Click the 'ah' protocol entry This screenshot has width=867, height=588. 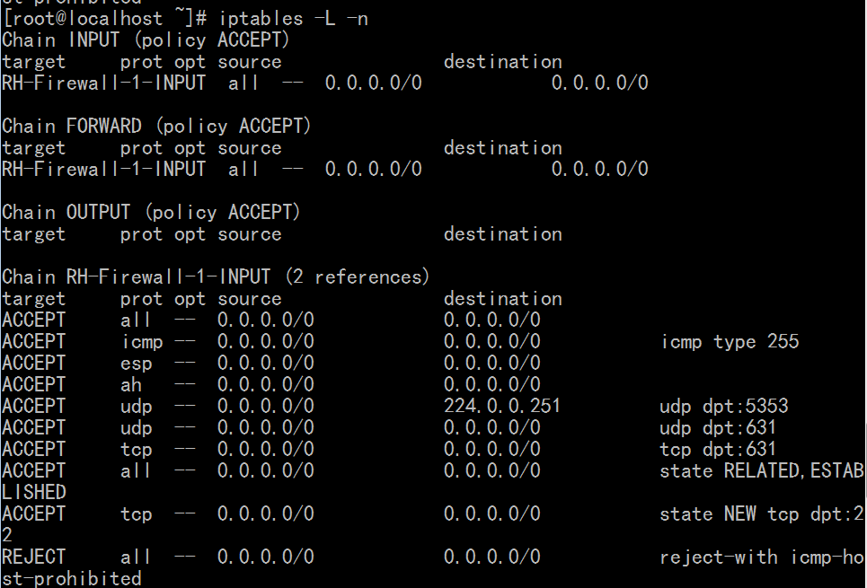[131, 385]
